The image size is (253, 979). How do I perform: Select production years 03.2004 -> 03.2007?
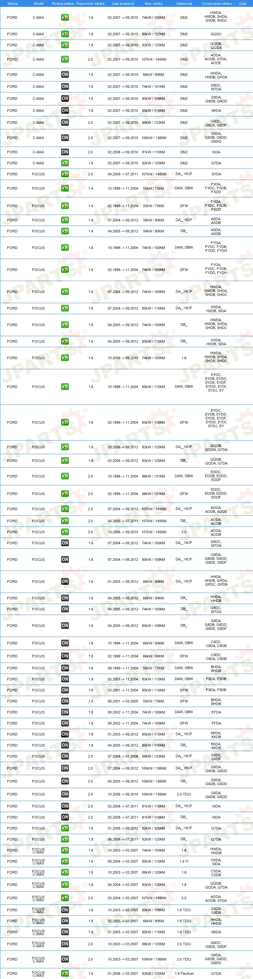[123, 898]
